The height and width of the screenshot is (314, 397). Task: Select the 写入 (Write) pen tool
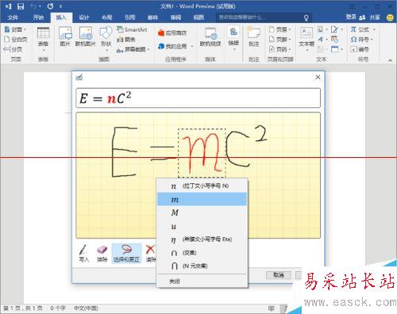(83, 254)
